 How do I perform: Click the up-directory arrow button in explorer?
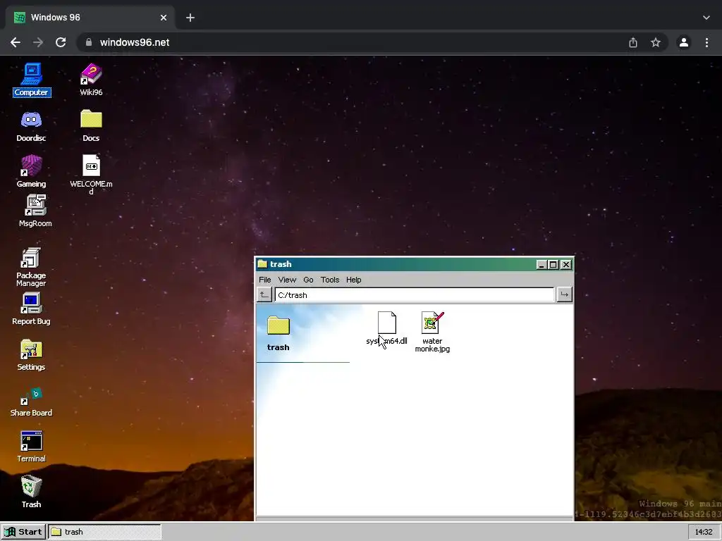coord(264,294)
